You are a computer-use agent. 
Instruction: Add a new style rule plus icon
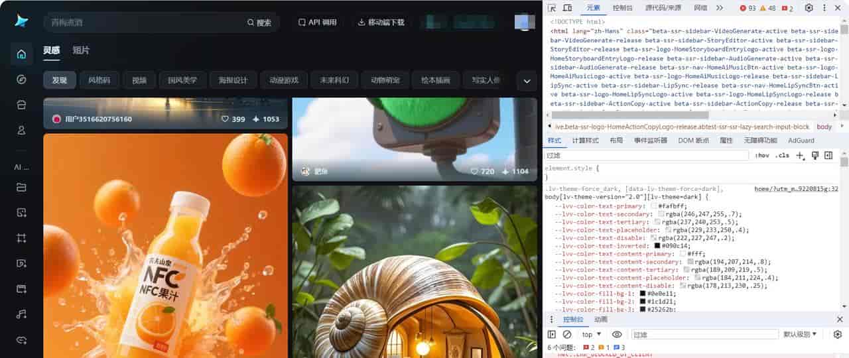[801, 155]
